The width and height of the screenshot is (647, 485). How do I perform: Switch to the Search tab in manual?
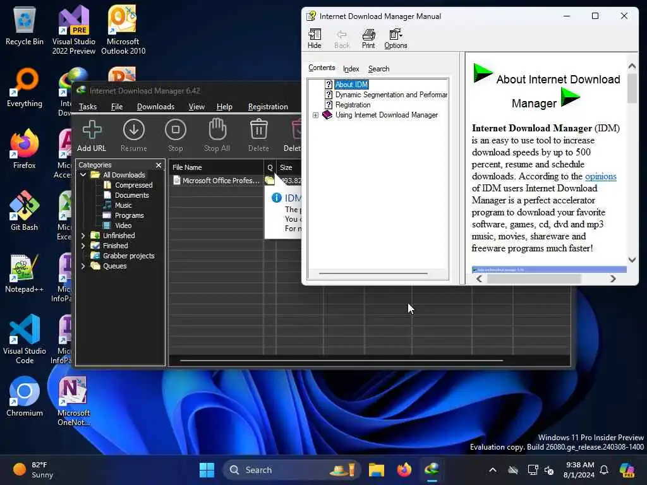(378, 69)
